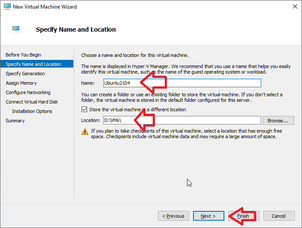Close the New Virtual Machine Wizard window
The image size is (302, 228).
pyautogui.click(x=295, y=7)
